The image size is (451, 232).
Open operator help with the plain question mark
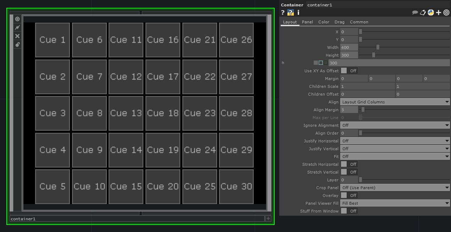[283, 13]
